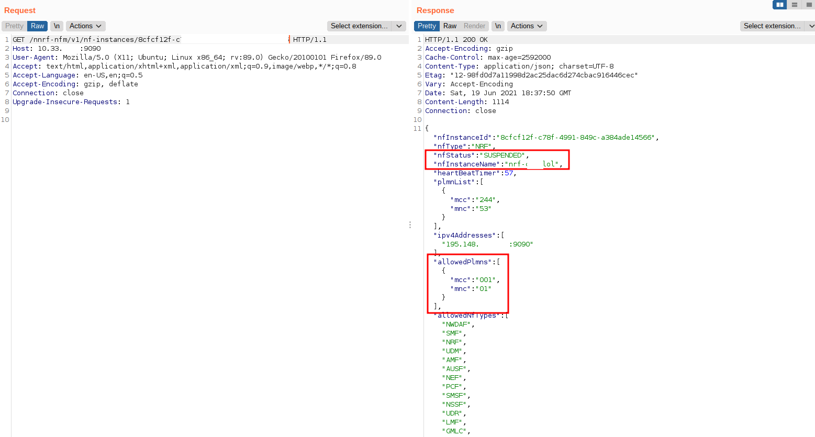This screenshot has width=815, height=437.
Task: Switch to top-bottom stacked layout view
Action: pos(794,5)
